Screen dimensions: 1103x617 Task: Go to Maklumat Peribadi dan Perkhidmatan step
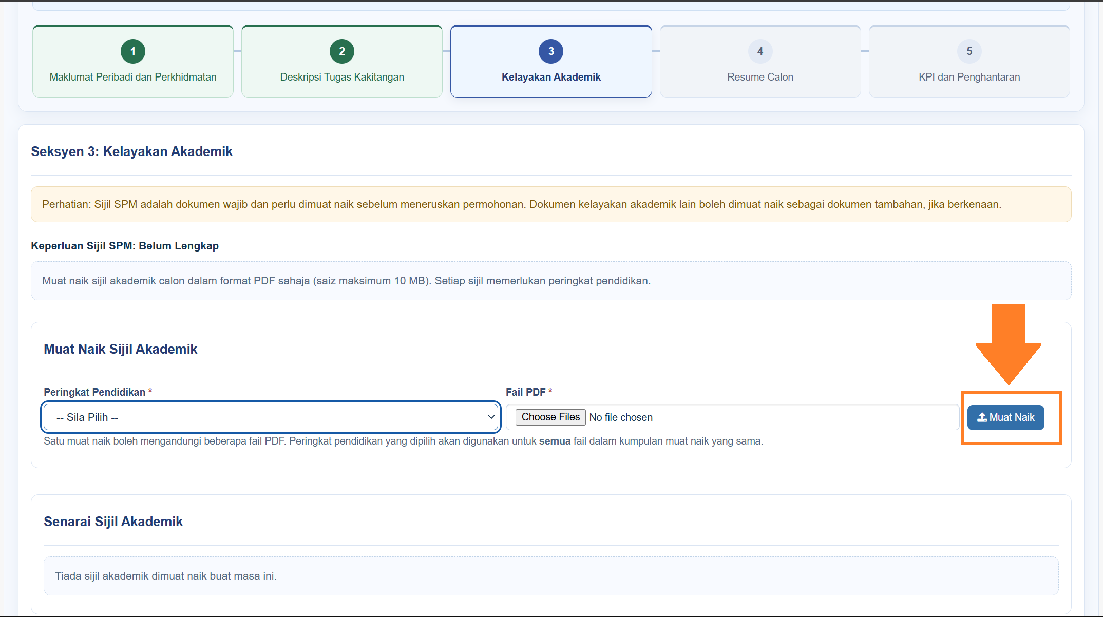point(133,62)
